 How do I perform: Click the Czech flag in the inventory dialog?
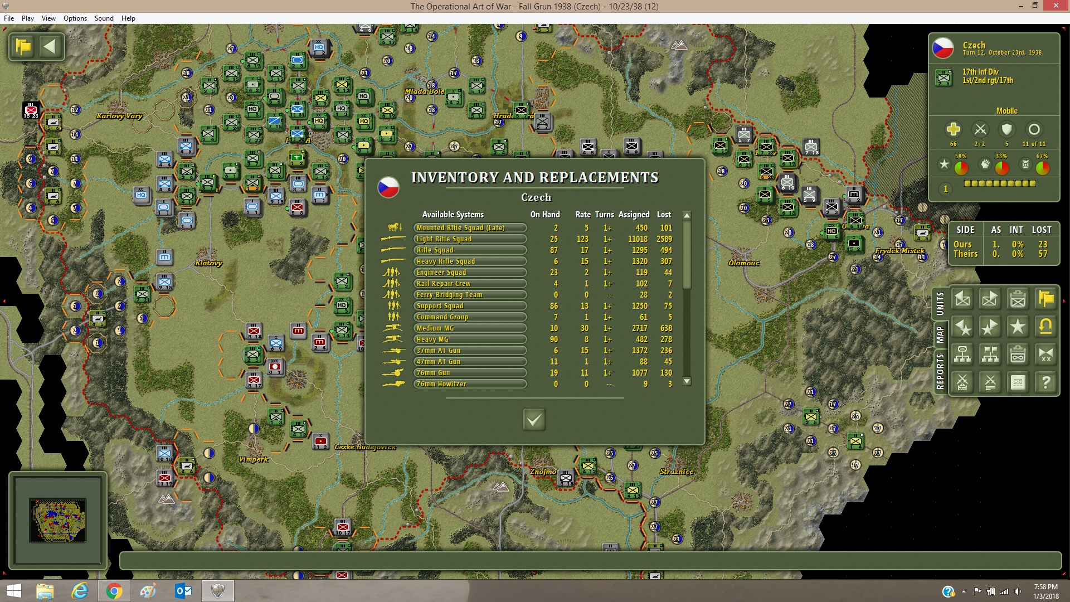pyautogui.click(x=388, y=187)
